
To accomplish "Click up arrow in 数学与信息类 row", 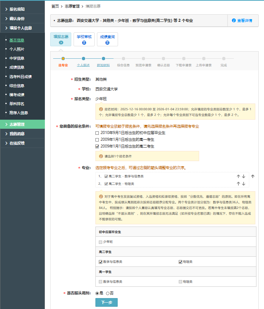I will pyautogui.click(x=238, y=176).
